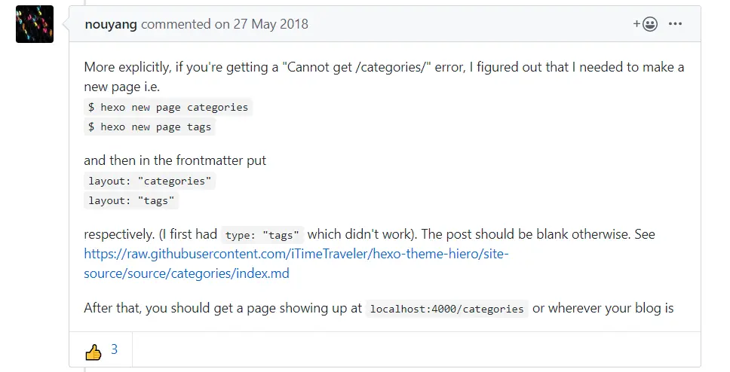This screenshot has height=372, width=730.
Task: Open the add reaction smiley picker
Action: [x=646, y=23]
